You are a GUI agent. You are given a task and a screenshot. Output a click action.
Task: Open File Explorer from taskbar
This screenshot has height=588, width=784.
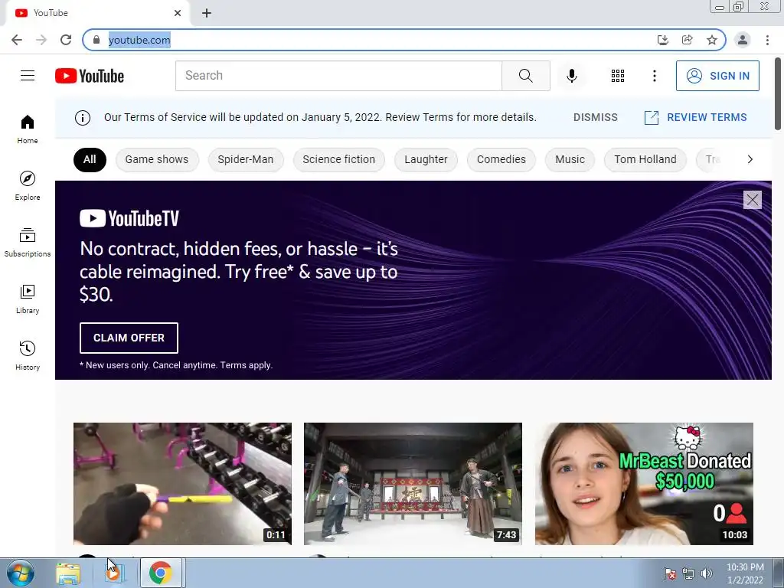(68, 573)
